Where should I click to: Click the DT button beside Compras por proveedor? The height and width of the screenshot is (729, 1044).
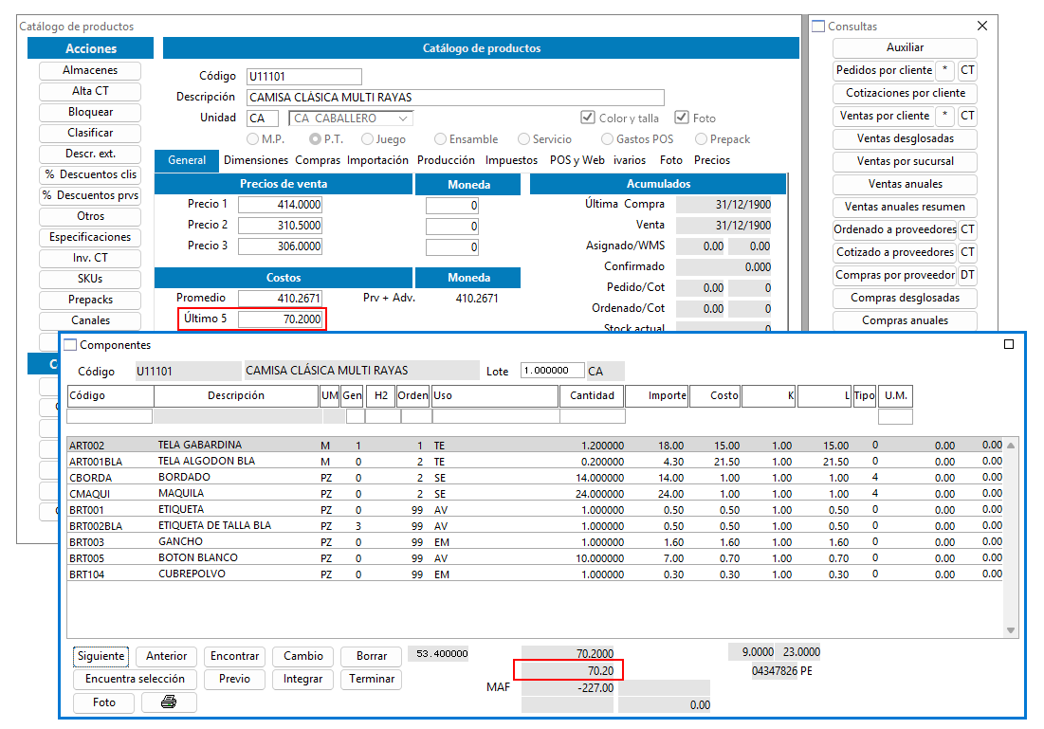pos(967,275)
